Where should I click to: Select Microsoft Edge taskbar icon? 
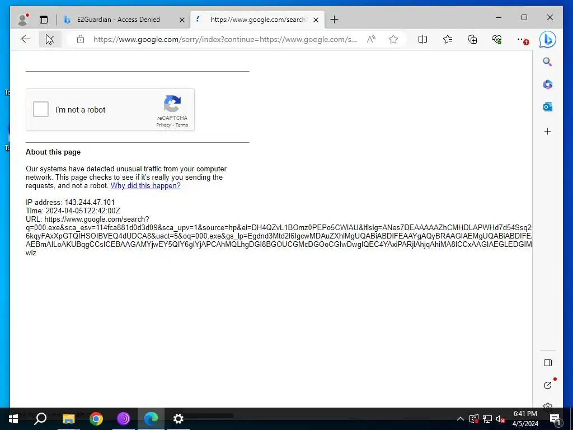(x=151, y=419)
